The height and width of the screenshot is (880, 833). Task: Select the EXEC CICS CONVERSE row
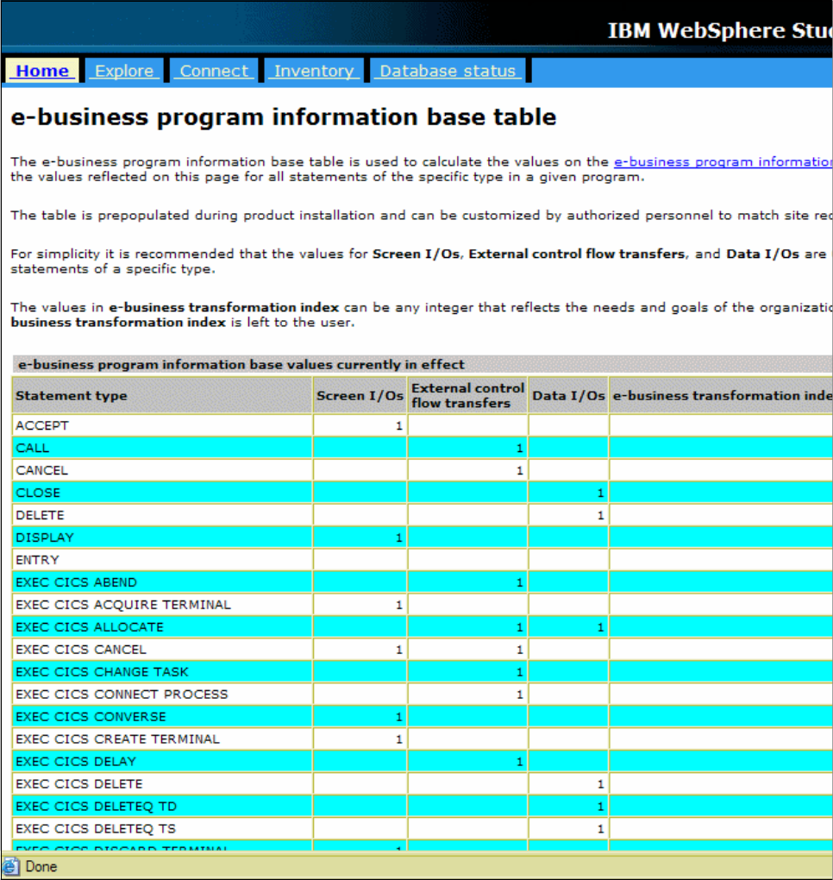423,717
